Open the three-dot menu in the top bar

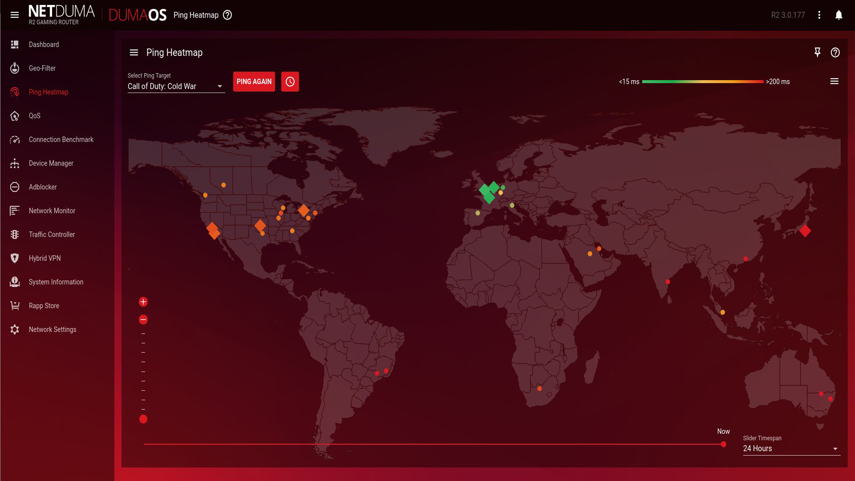(819, 15)
